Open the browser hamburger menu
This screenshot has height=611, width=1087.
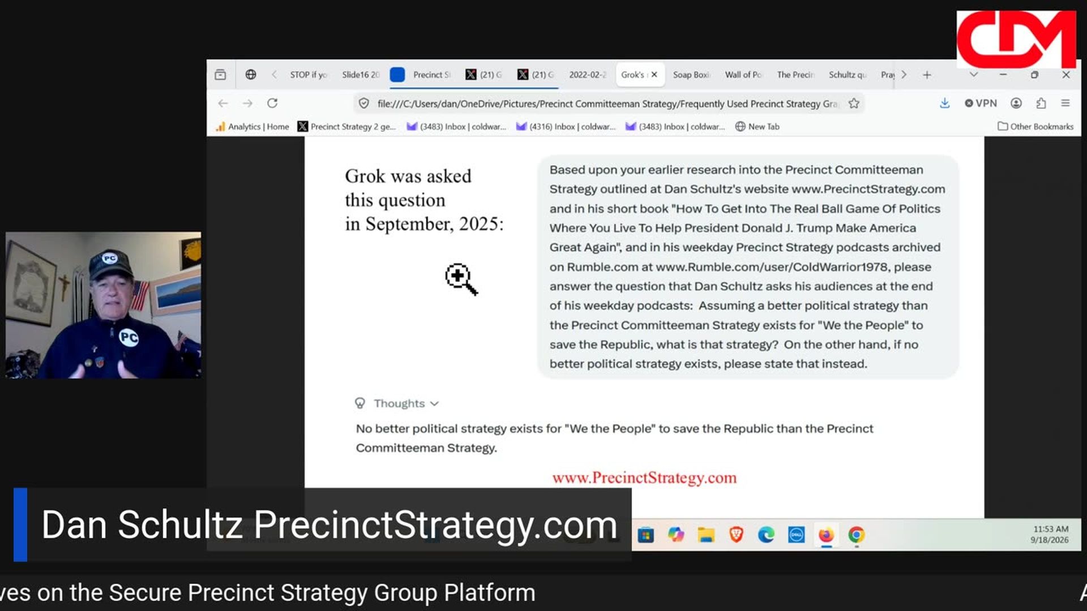[x=1065, y=103]
